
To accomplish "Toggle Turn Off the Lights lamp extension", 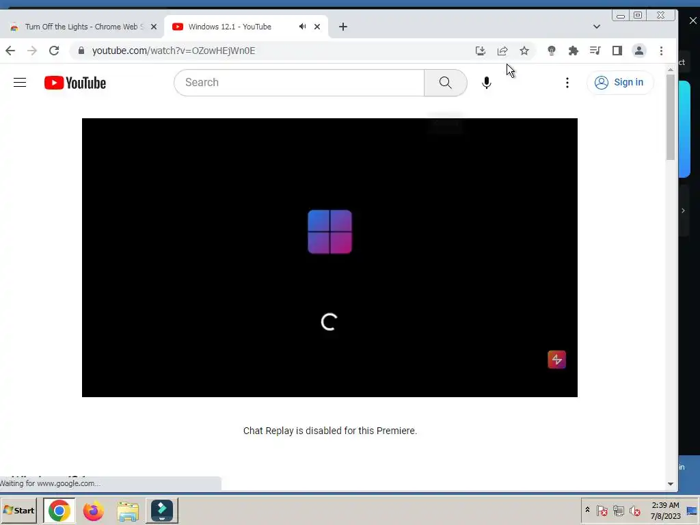I will [x=552, y=51].
